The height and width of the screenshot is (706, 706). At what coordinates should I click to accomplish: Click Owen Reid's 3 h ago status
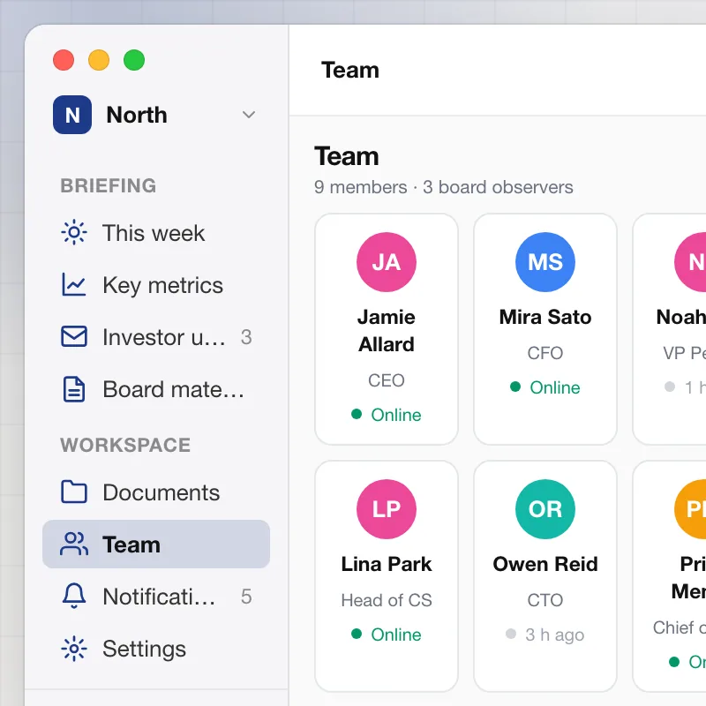tap(545, 635)
